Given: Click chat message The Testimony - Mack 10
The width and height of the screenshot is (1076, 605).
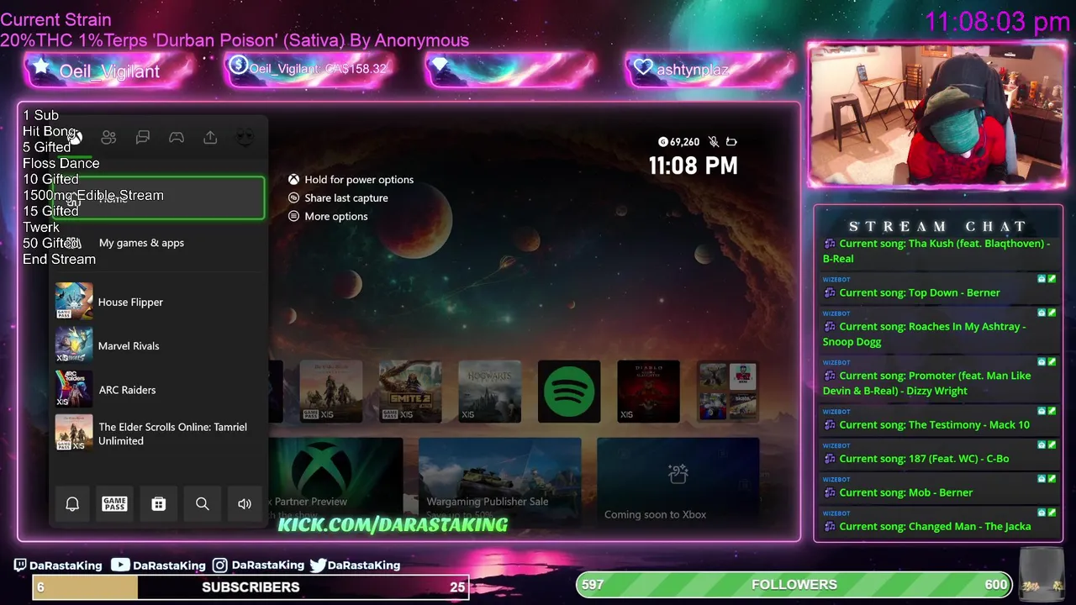Looking at the screenshot, I should pos(938,418).
